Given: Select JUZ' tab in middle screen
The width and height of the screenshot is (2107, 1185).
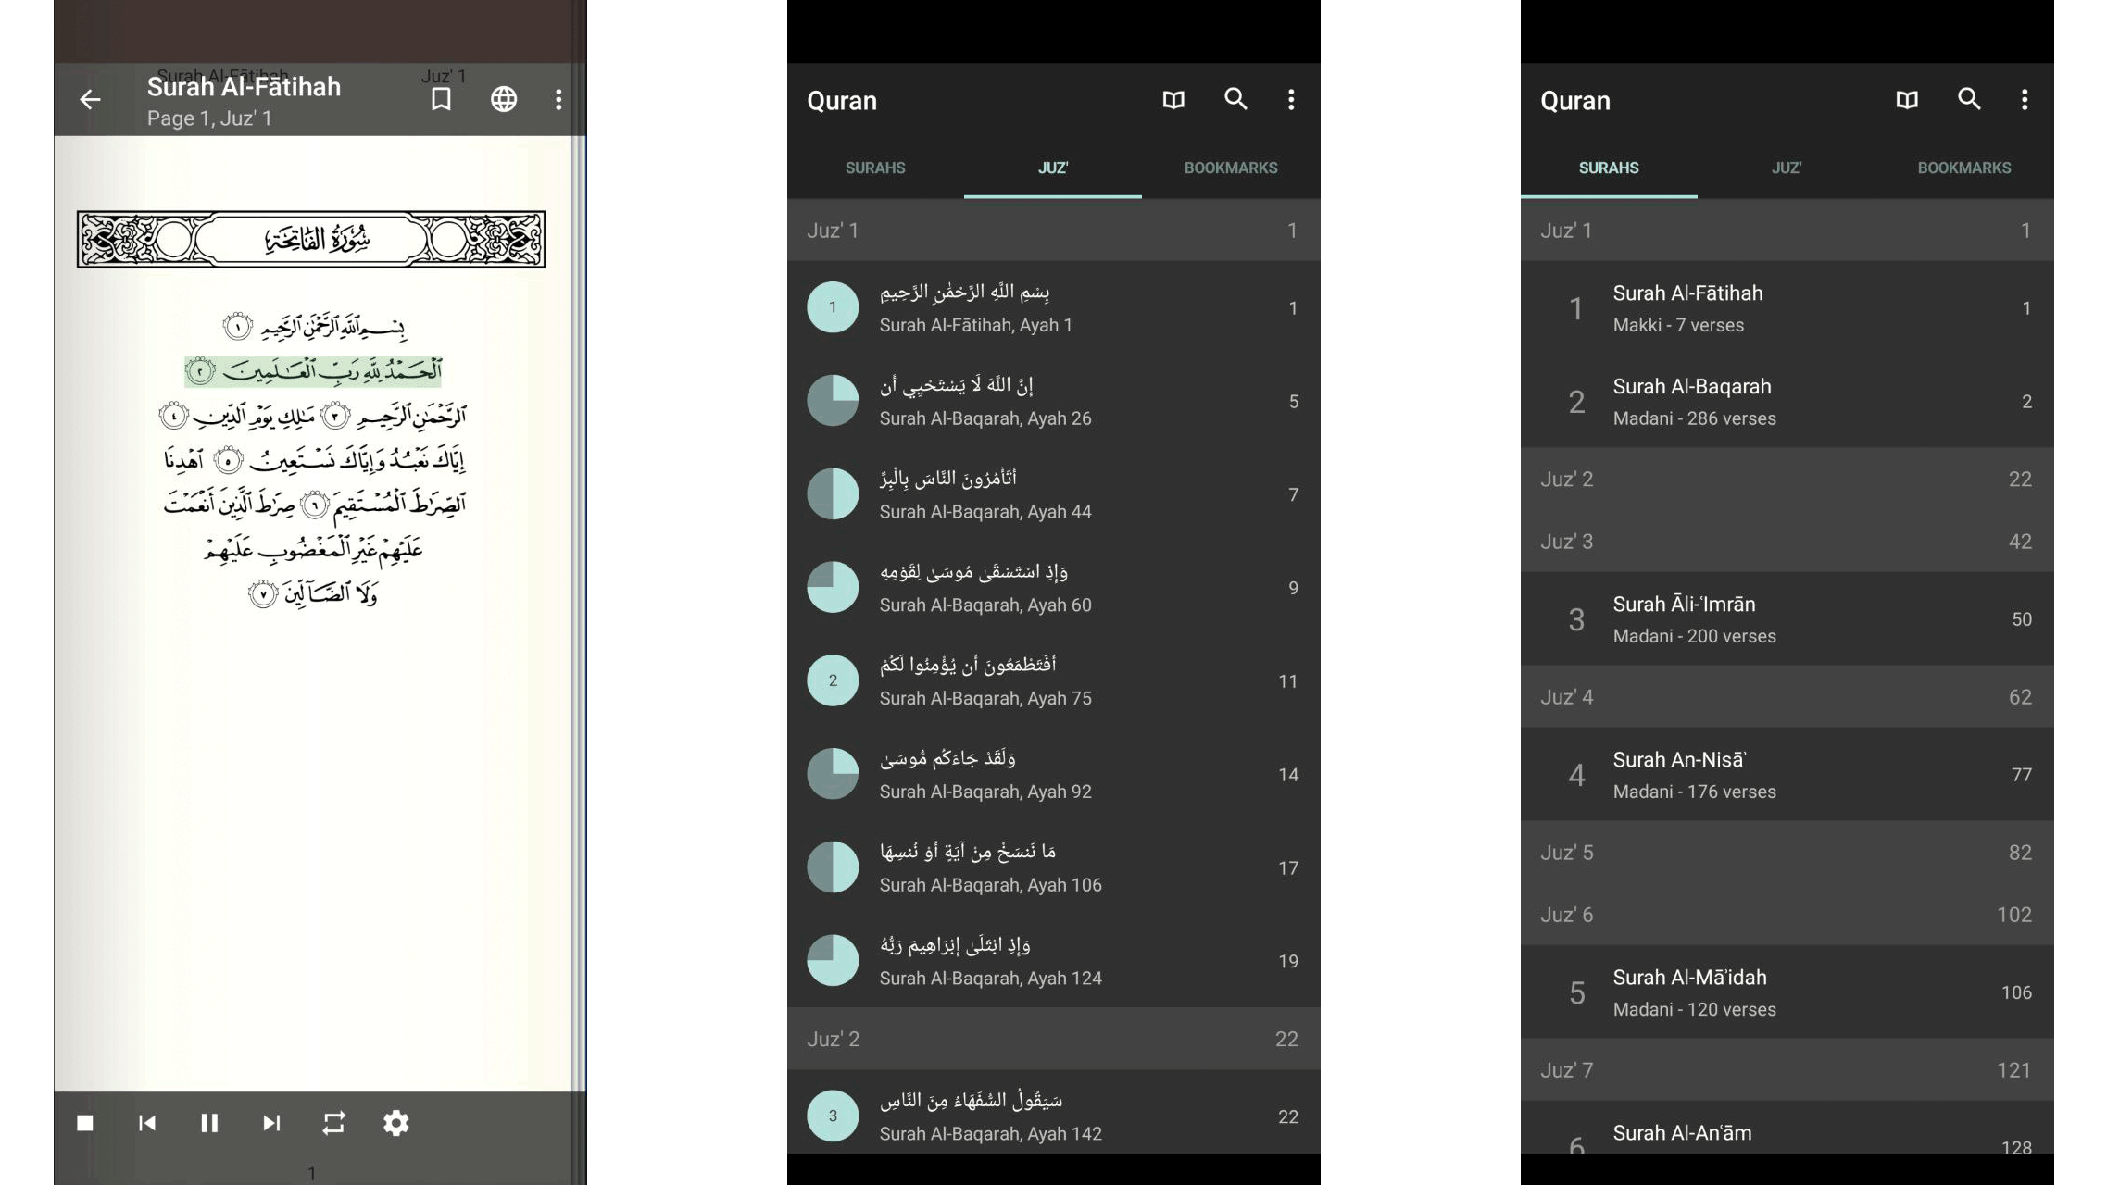Looking at the screenshot, I should coord(1053,168).
